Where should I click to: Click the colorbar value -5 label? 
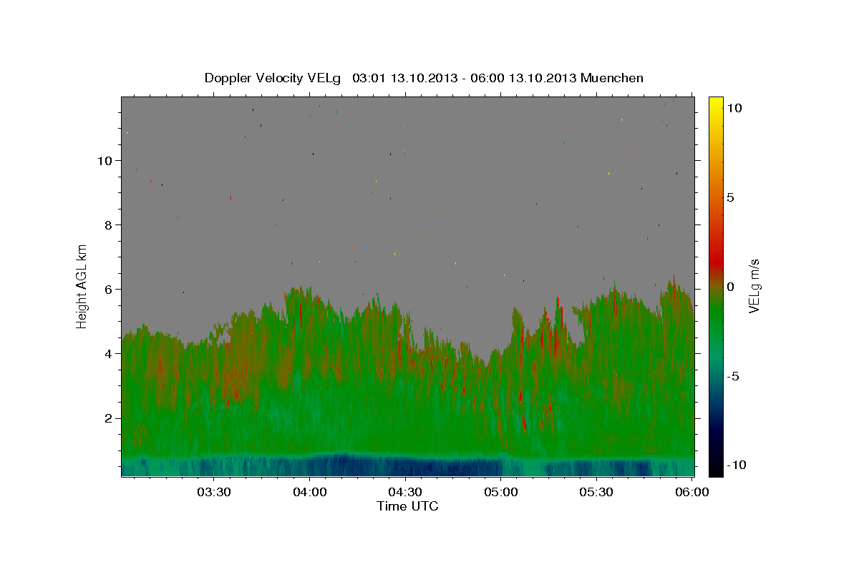[733, 376]
